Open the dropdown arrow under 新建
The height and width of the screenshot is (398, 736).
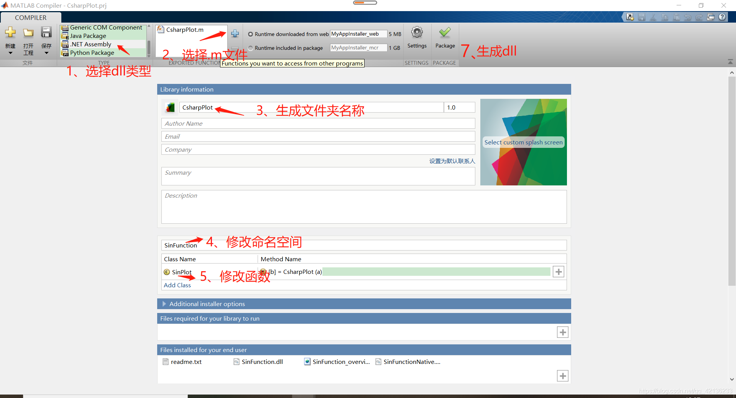(10, 53)
